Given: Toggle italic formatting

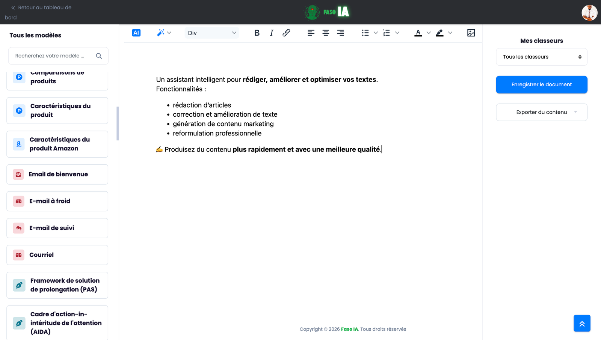Looking at the screenshot, I should 272,33.
